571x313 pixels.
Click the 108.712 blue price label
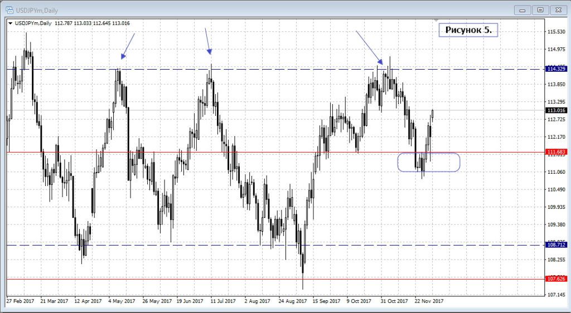pyautogui.click(x=556, y=245)
